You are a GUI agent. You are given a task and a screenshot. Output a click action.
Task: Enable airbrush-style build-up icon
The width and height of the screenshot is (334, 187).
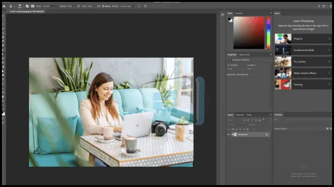coord(99,6)
